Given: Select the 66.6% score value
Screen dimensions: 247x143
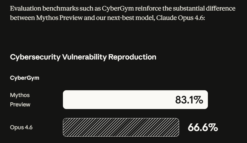Looking at the screenshot, I should pyautogui.click(x=203, y=127).
